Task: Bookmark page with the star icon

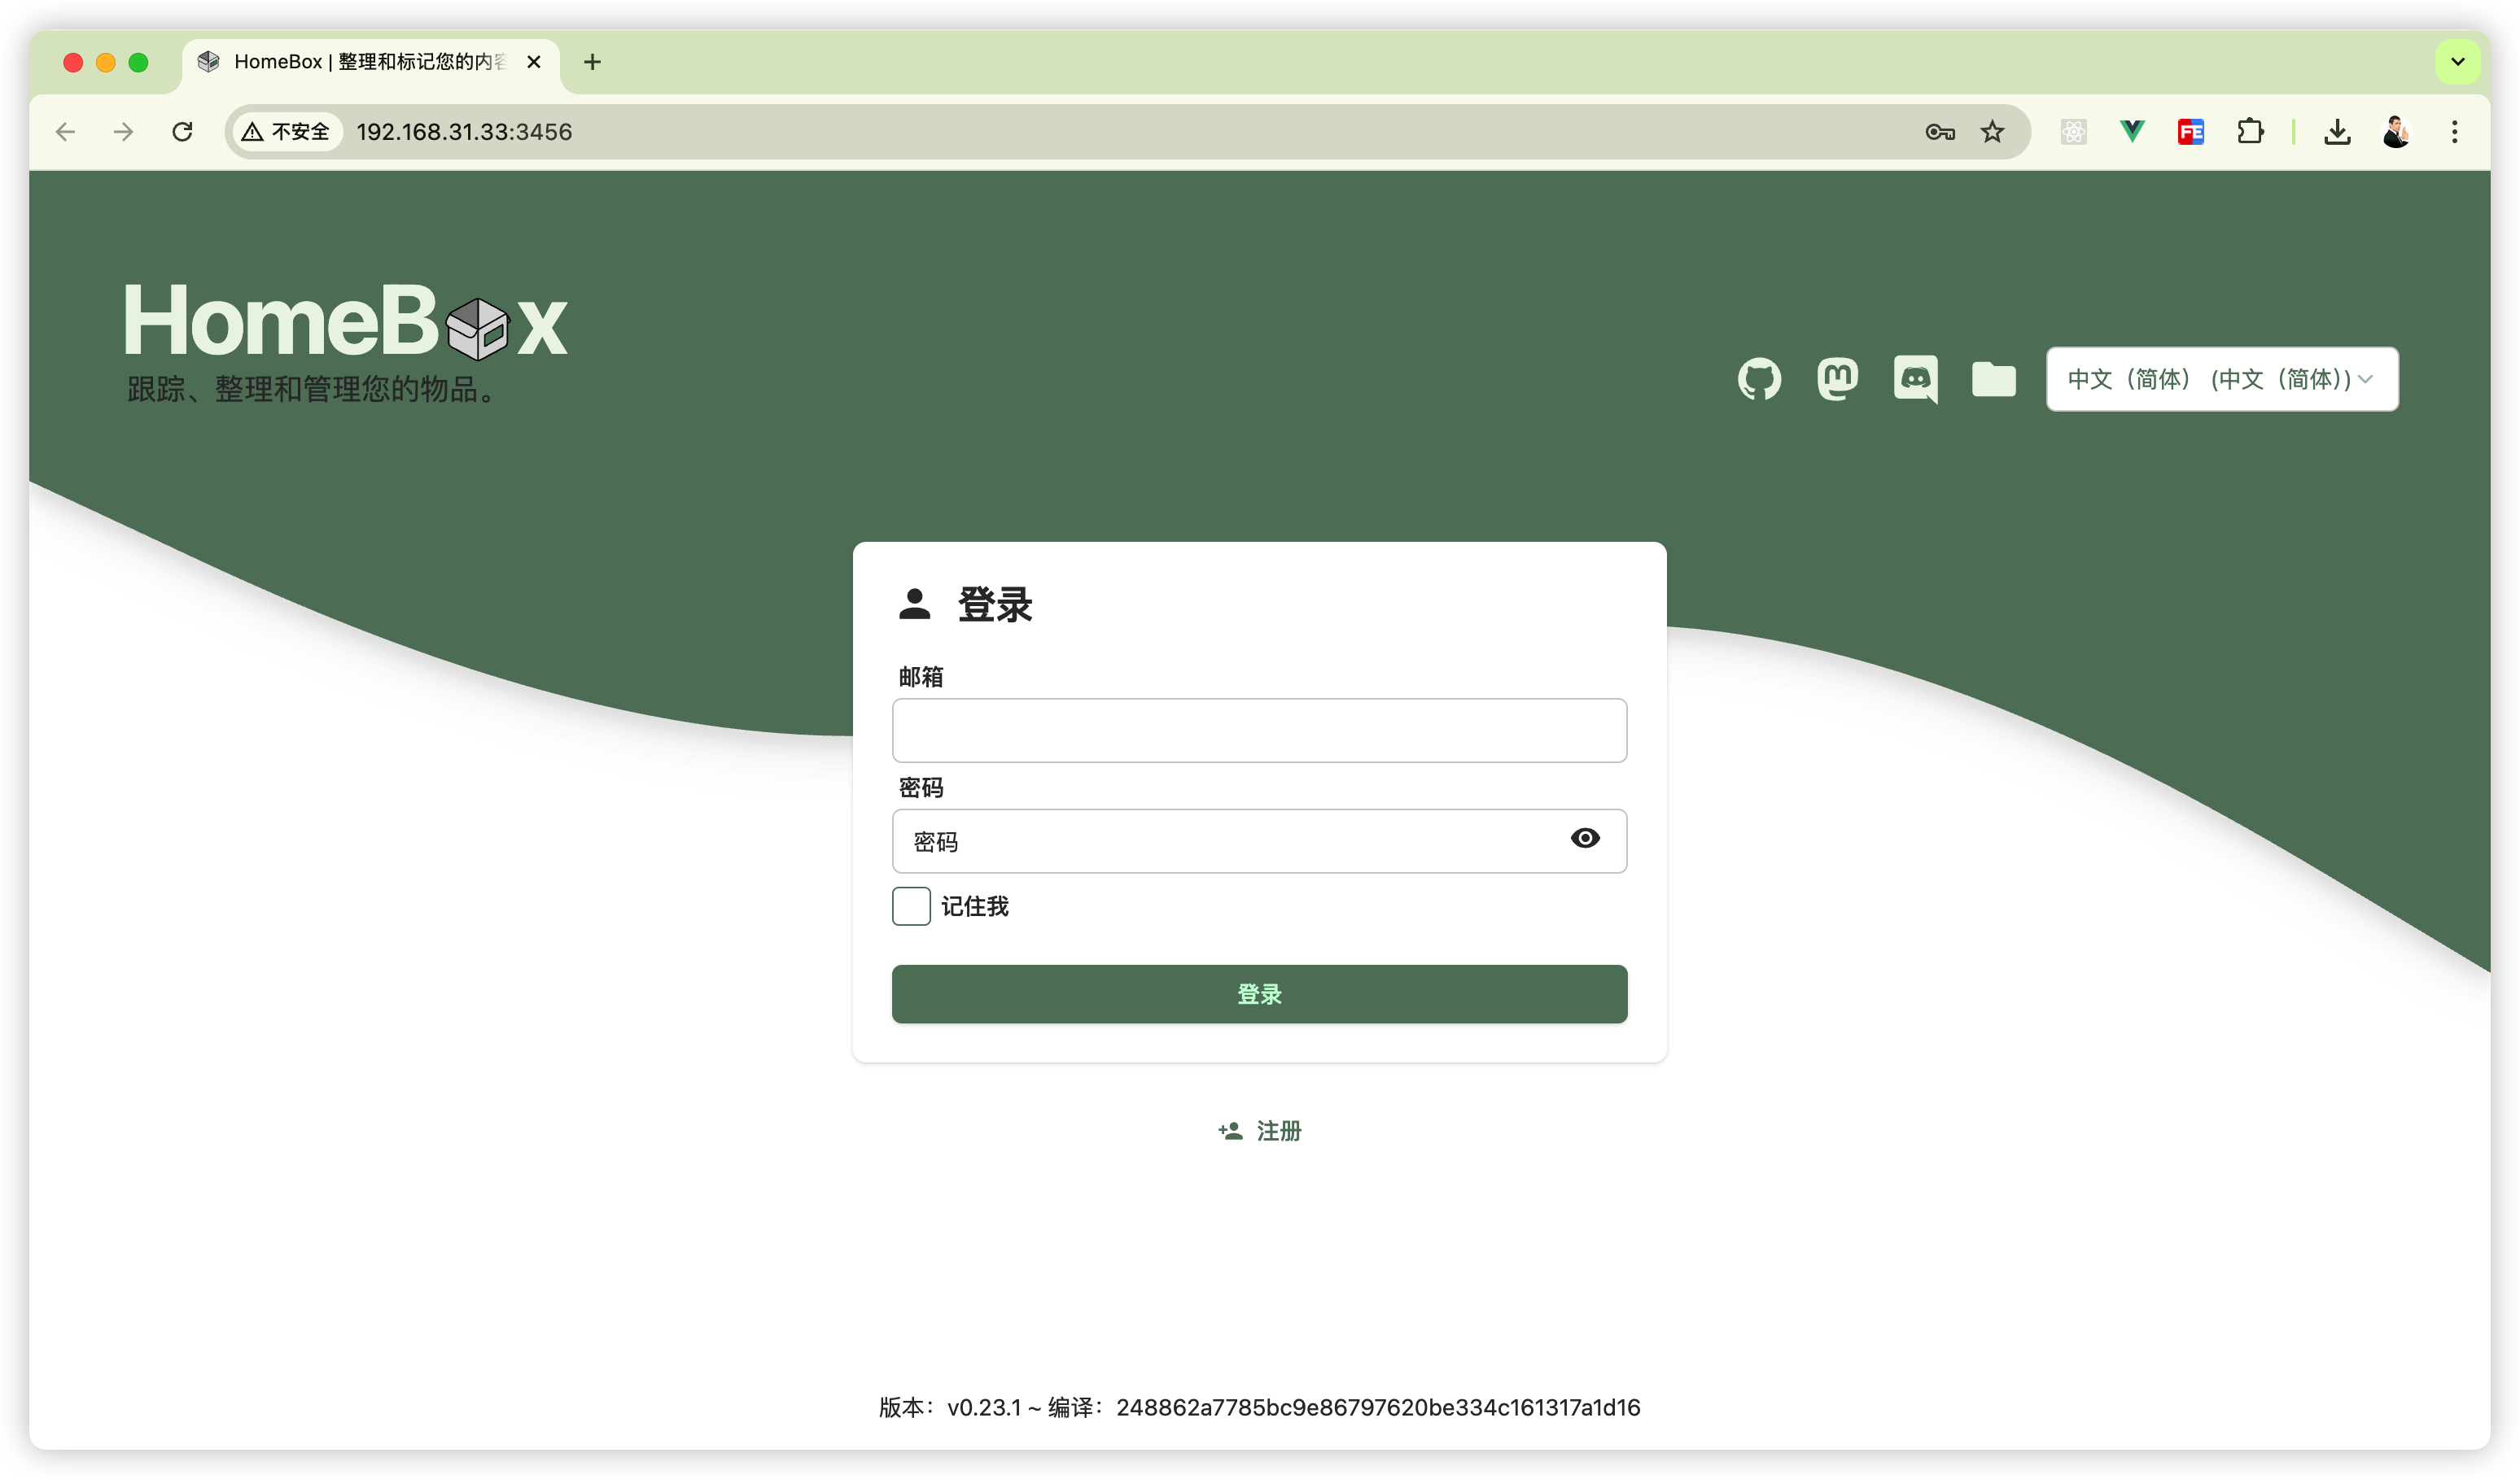Action: coord(1992,132)
